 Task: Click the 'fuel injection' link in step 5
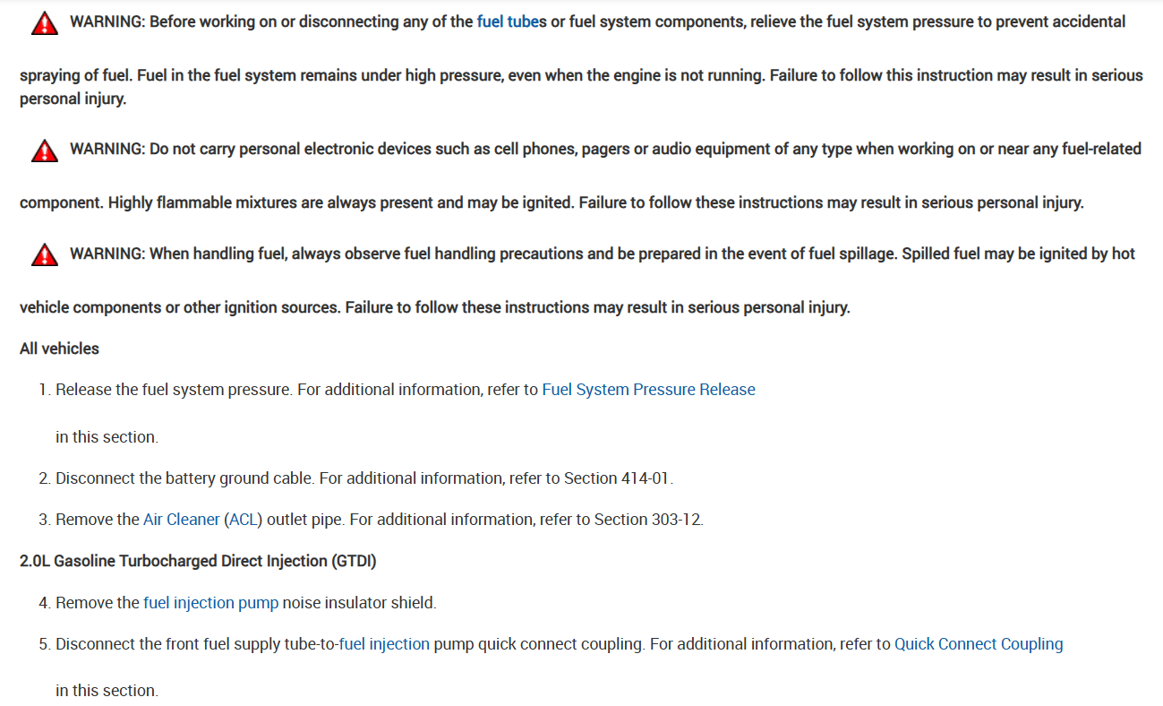[384, 644]
